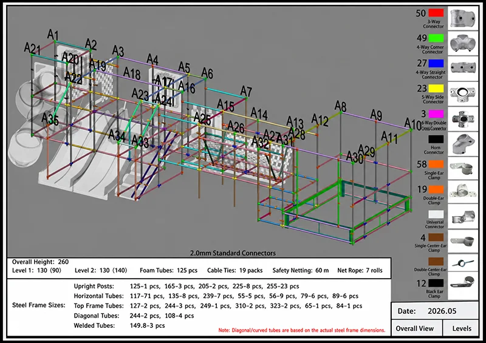Click node label A34 on the frame
486x343 pixels.
tap(117, 135)
